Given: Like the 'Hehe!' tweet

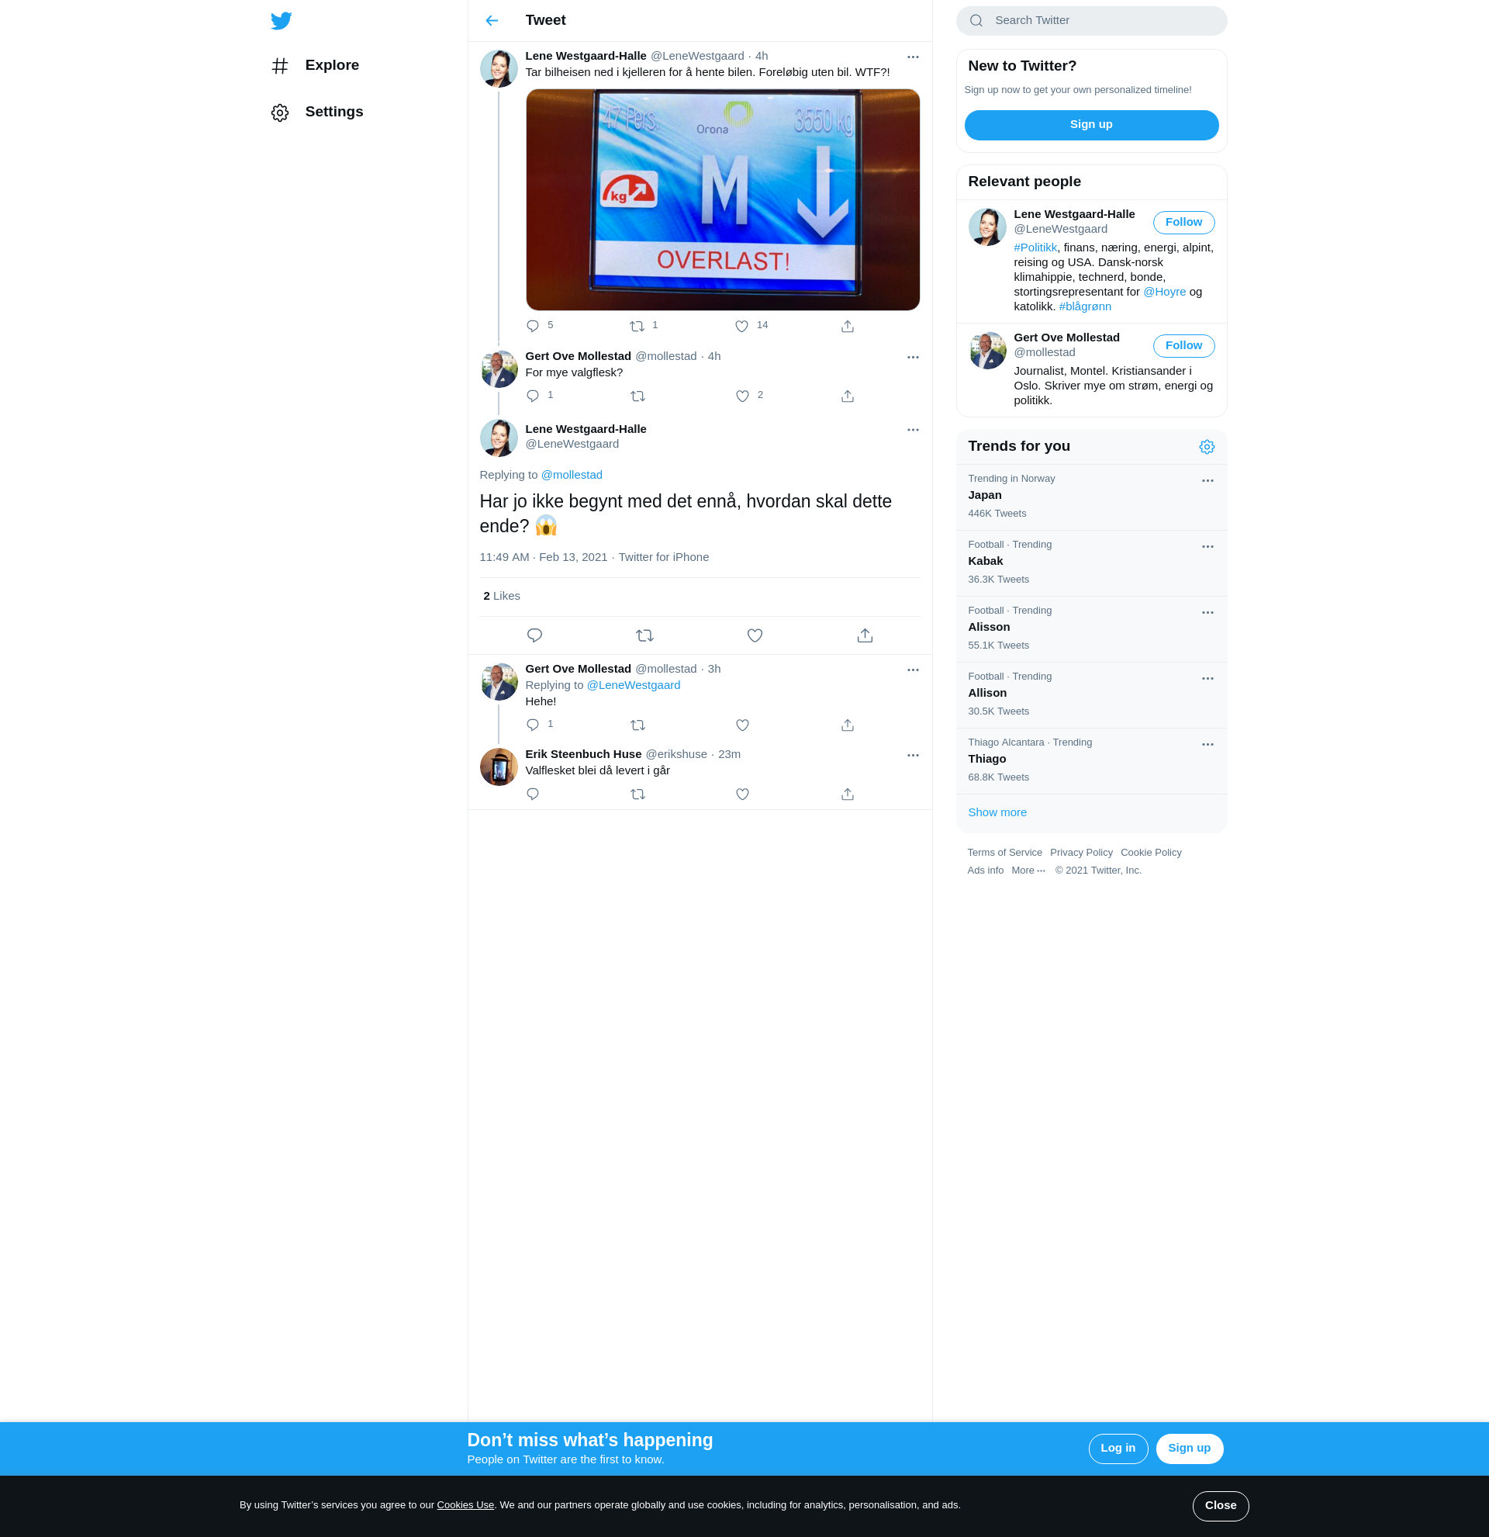Looking at the screenshot, I should (743, 725).
